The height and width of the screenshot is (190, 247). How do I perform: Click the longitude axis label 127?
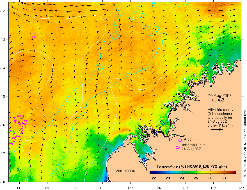click(x=241, y=188)
